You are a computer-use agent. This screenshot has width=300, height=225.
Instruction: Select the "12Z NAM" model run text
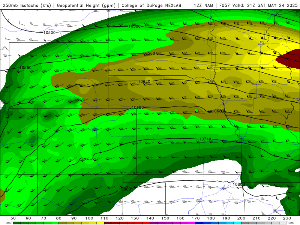204,5
